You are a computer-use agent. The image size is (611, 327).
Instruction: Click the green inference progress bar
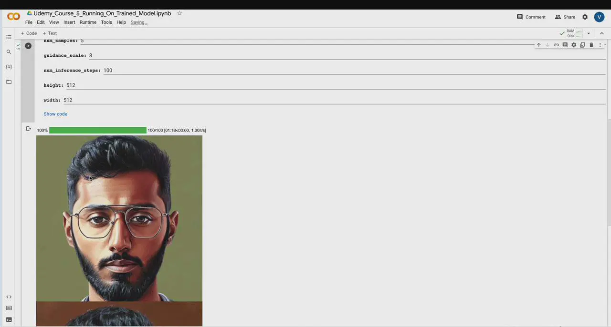coord(97,130)
